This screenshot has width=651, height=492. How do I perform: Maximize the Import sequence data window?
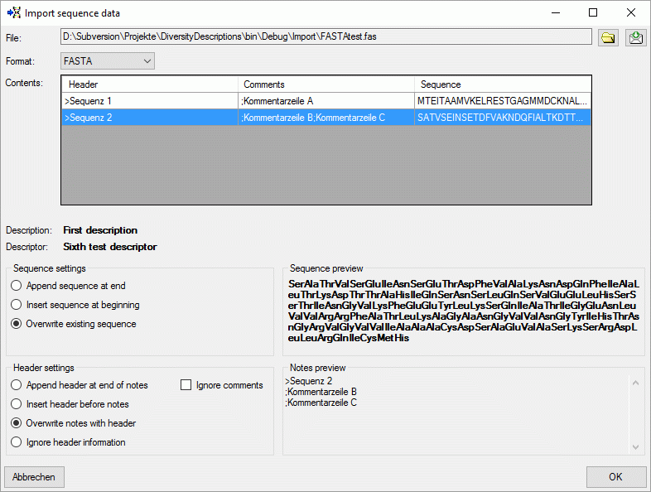pyautogui.click(x=593, y=13)
